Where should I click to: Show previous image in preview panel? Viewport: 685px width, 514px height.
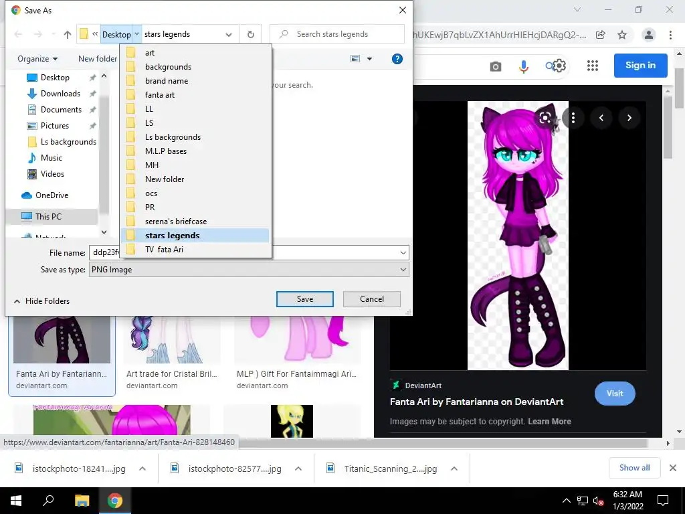point(601,118)
